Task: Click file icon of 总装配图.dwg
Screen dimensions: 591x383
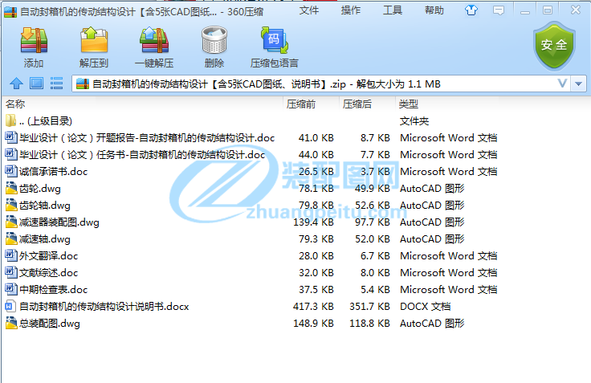Action: (x=11, y=323)
